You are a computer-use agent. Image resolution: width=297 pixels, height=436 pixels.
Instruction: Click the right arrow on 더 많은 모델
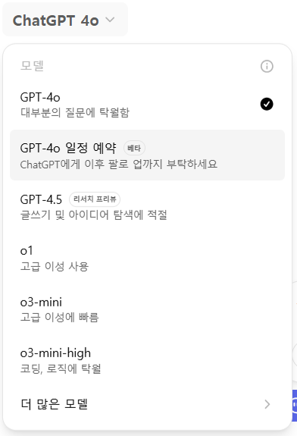point(267,404)
